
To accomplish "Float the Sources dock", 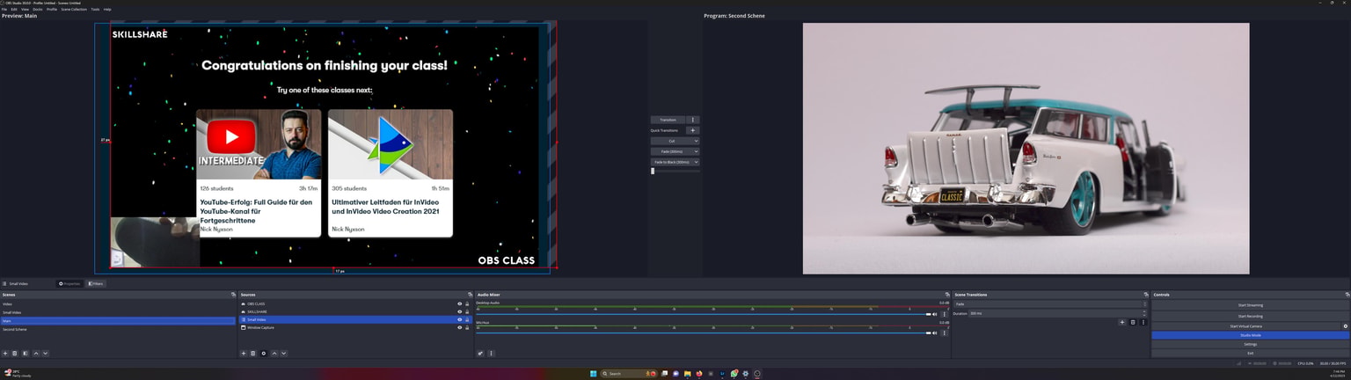I will click(x=470, y=295).
